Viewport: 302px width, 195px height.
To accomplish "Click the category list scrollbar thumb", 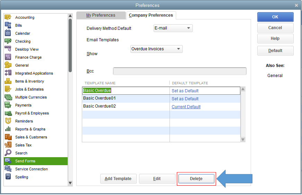I will pyautogui.click(x=70, y=45).
